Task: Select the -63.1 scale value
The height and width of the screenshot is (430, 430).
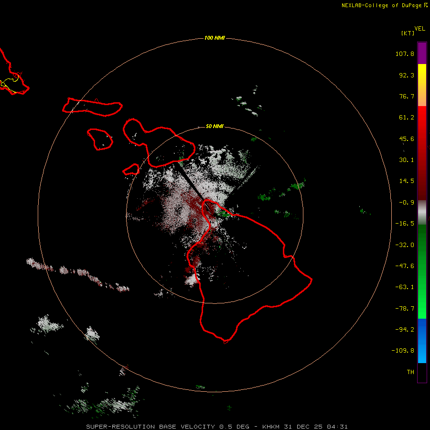Action: (x=405, y=287)
